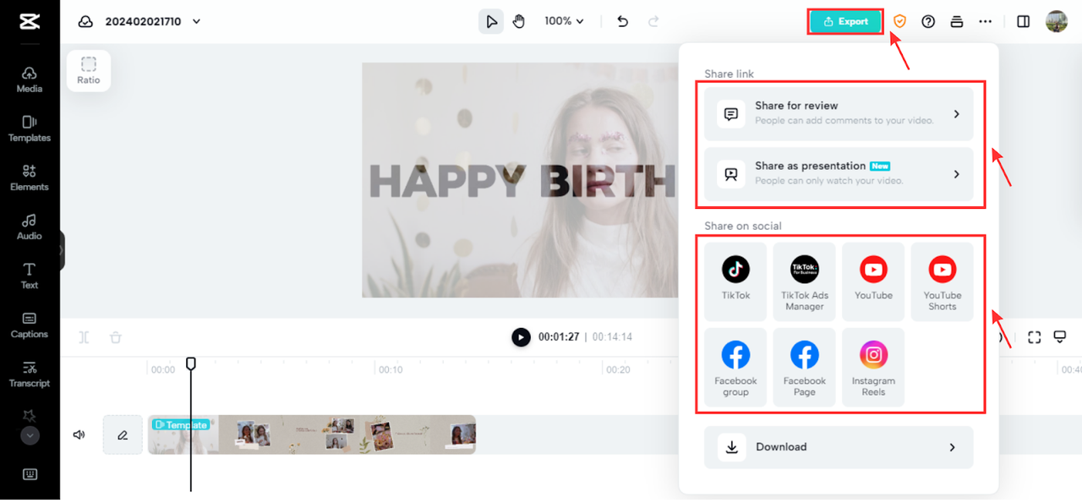
Task: Click the monitor icon in the timeline toolbar
Action: (1060, 337)
